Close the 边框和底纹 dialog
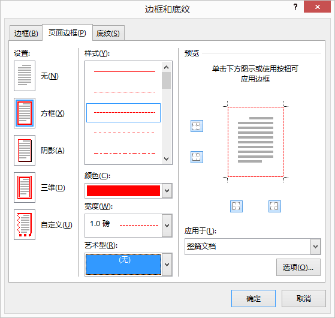 pos(317,7)
